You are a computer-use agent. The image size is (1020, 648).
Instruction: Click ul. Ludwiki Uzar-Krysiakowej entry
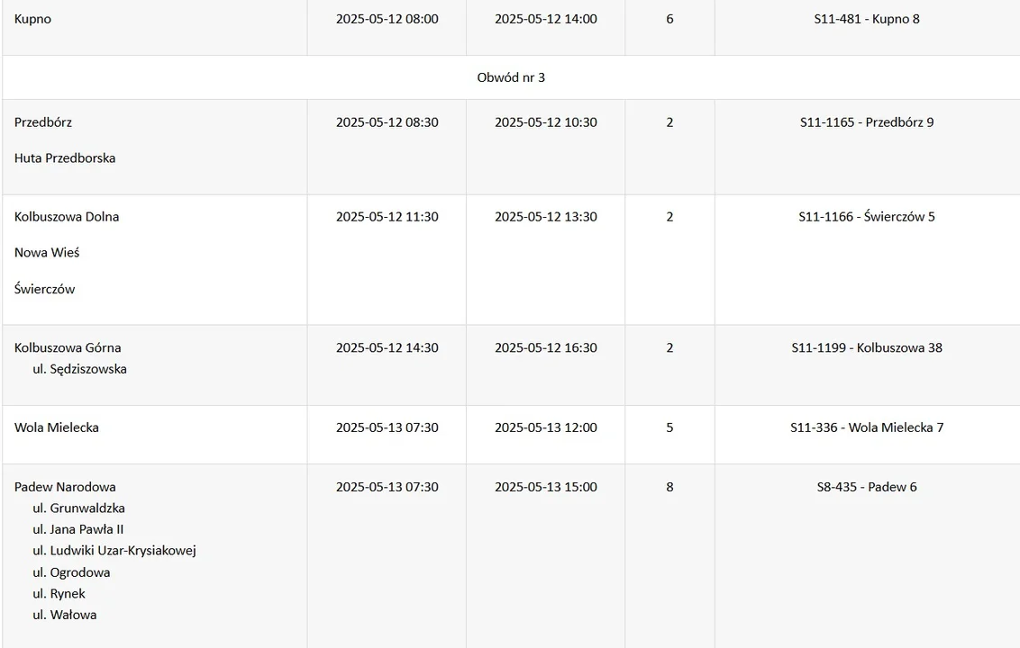(x=114, y=551)
